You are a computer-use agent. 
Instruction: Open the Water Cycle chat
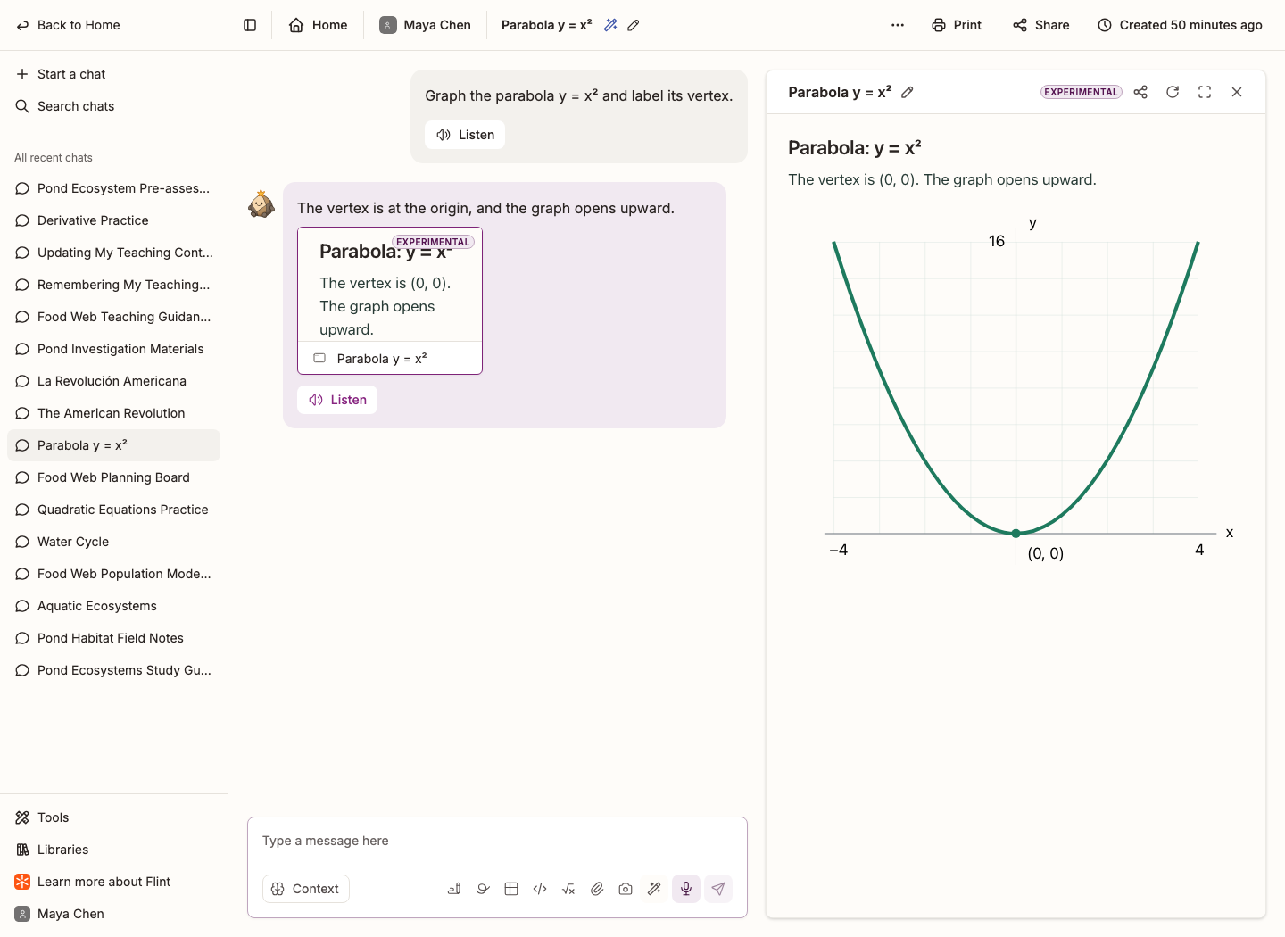pyautogui.click(x=113, y=542)
